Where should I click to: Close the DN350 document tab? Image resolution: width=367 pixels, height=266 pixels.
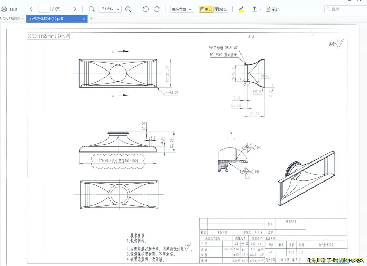pos(22,19)
